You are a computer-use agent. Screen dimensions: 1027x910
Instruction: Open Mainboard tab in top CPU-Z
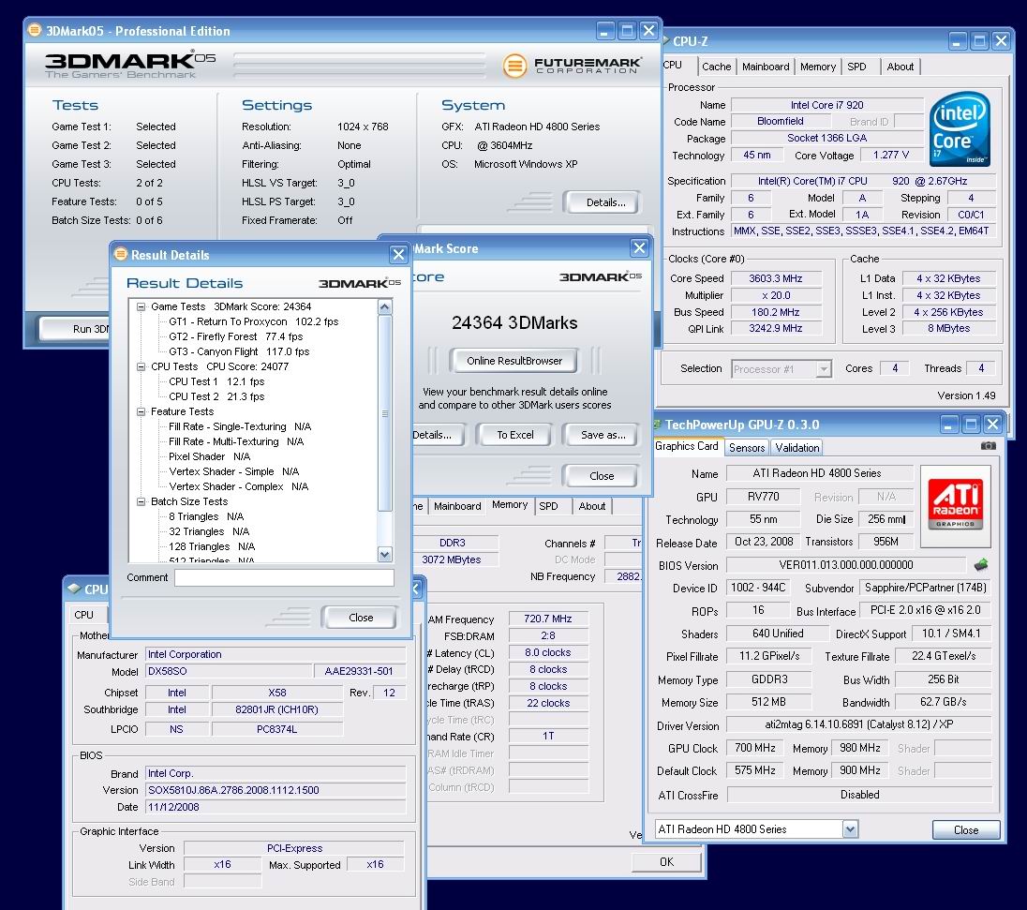coord(766,67)
